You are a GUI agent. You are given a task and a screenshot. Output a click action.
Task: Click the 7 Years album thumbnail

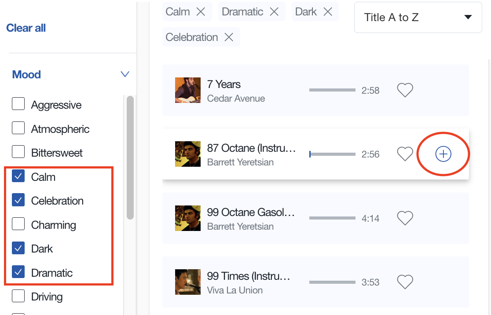[188, 90]
